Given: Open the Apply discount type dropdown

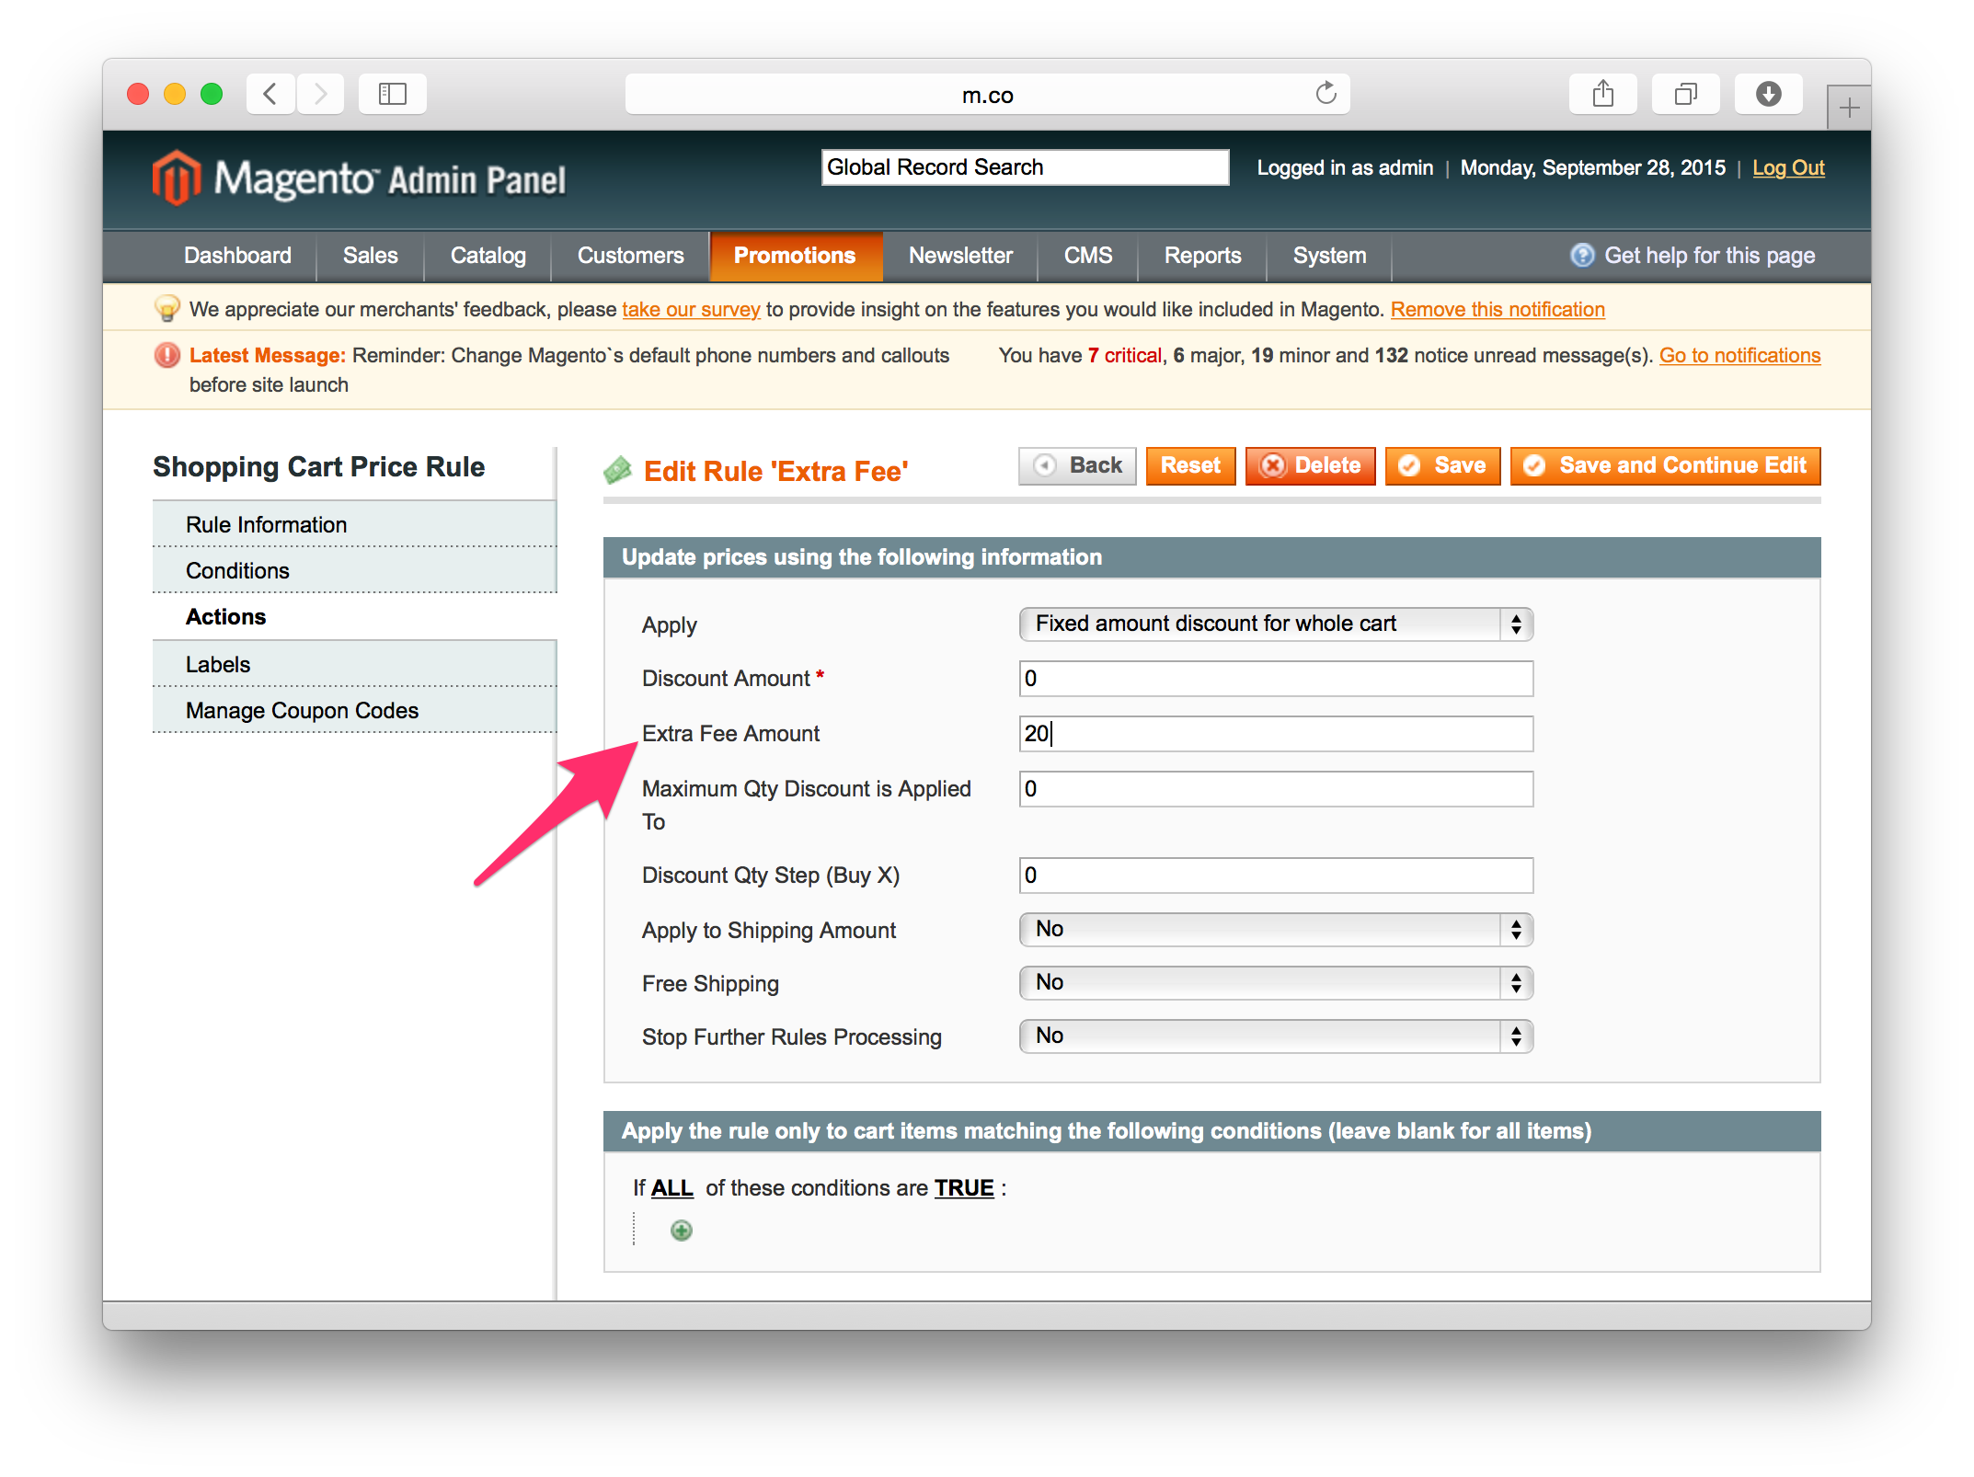Looking at the screenshot, I should click(1275, 624).
